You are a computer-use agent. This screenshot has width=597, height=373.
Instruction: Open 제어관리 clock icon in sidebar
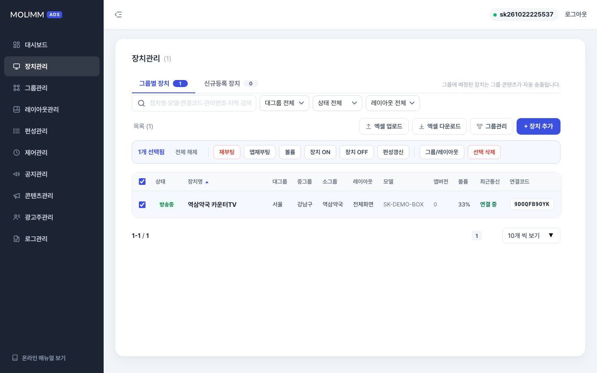point(17,153)
